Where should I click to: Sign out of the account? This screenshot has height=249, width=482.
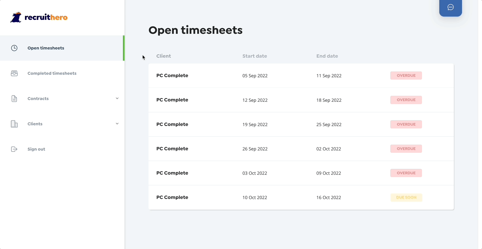tap(36, 149)
